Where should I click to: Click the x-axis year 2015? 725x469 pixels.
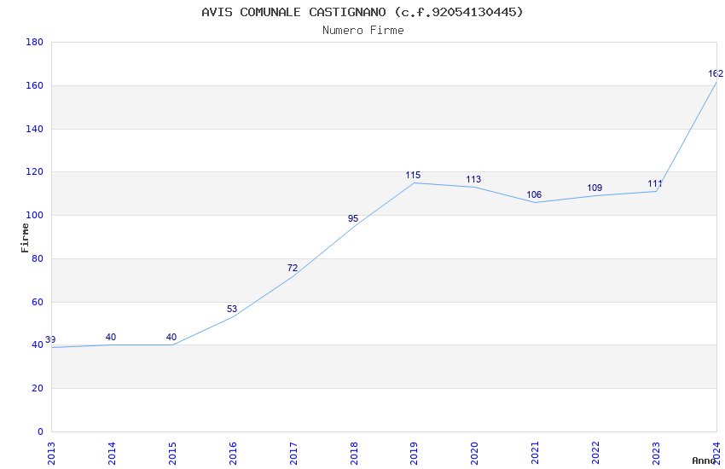click(x=172, y=454)
